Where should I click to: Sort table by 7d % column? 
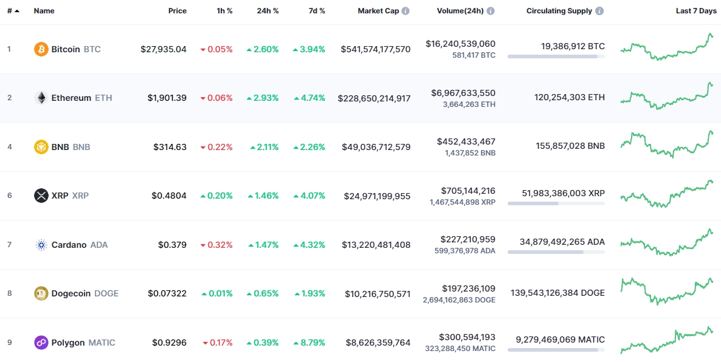316,11
